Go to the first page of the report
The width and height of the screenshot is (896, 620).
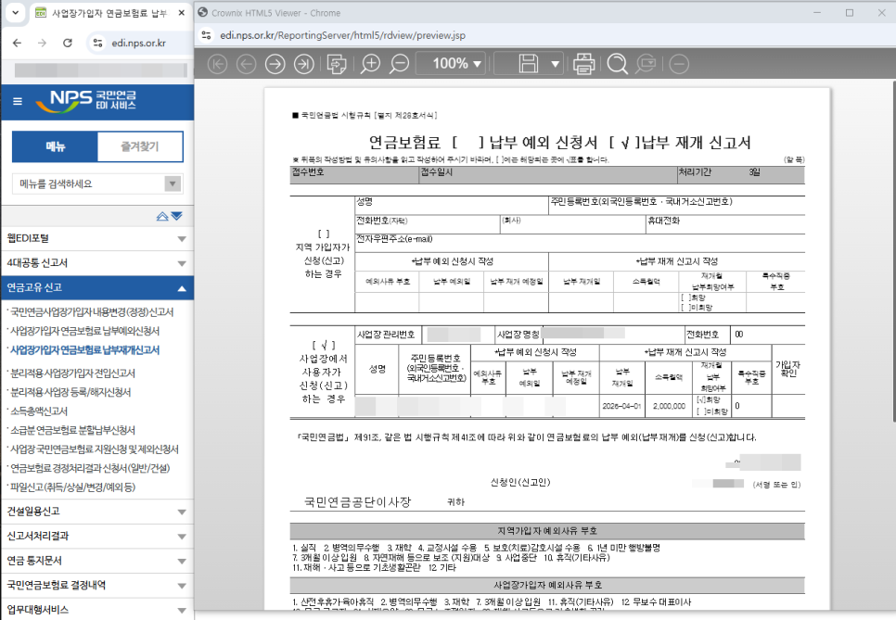pyautogui.click(x=216, y=64)
